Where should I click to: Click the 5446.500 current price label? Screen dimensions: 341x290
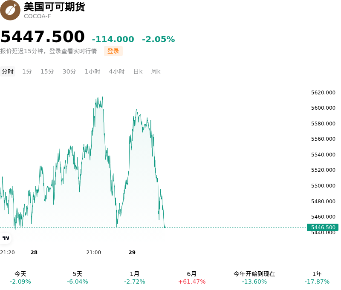pos(323,227)
